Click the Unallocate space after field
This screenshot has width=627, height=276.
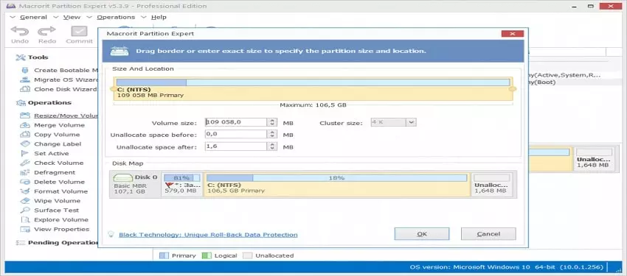(236, 146)
